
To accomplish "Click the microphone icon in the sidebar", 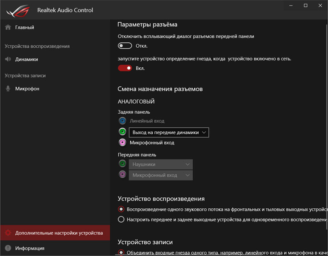I will [8, 89].
